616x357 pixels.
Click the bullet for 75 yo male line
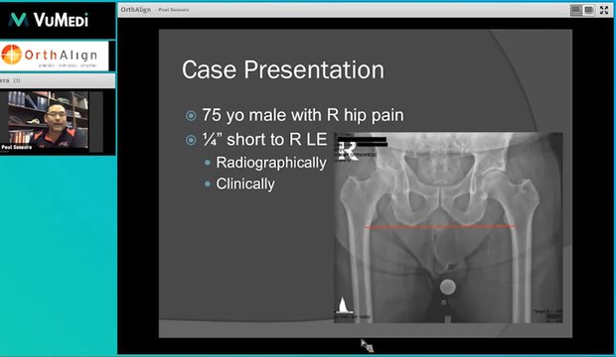[x=191, y=116]
